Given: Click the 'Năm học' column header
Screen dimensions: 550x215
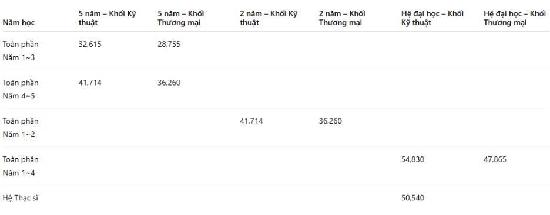Looking at the screenshot, I should [19, 23].
